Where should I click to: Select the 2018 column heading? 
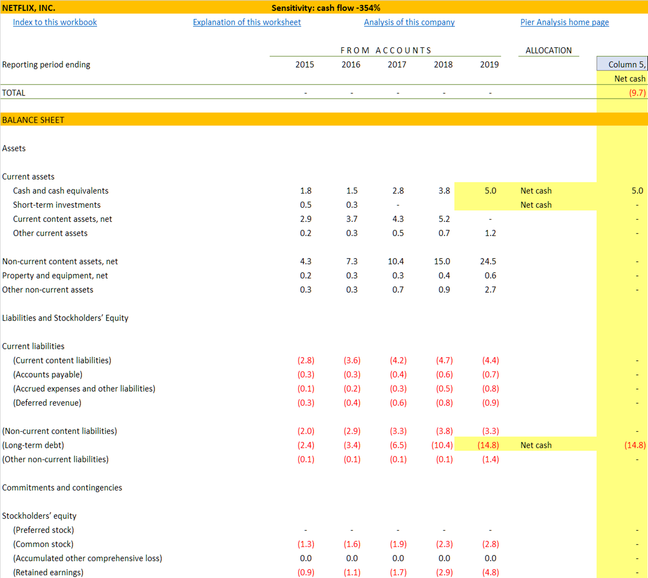point(443,65)
